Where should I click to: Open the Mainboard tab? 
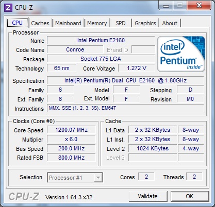tap(68, 23)
